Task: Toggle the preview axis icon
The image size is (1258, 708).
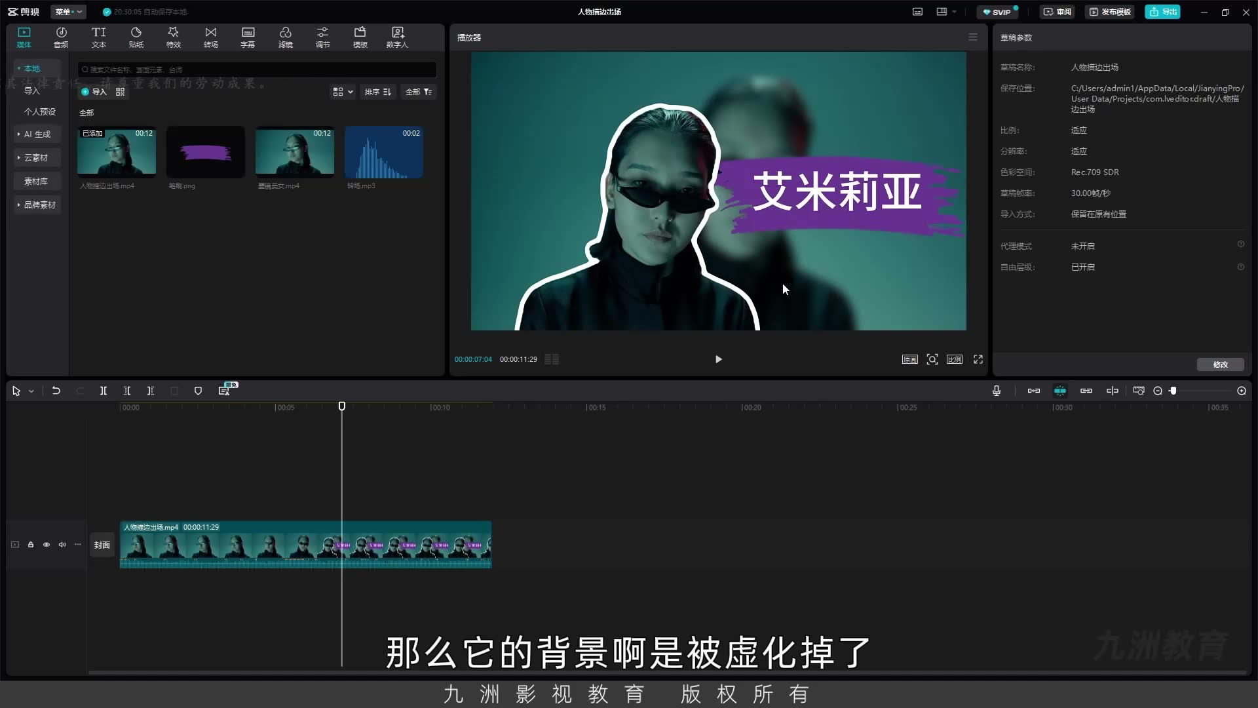Action: point(1113,391)
